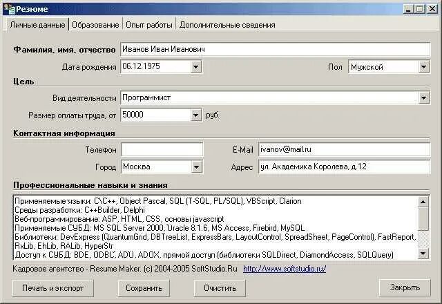Click the E-Mail field with ivanov@mail.ru
This screenshot has height=304, width=442.
coord(344,149)
